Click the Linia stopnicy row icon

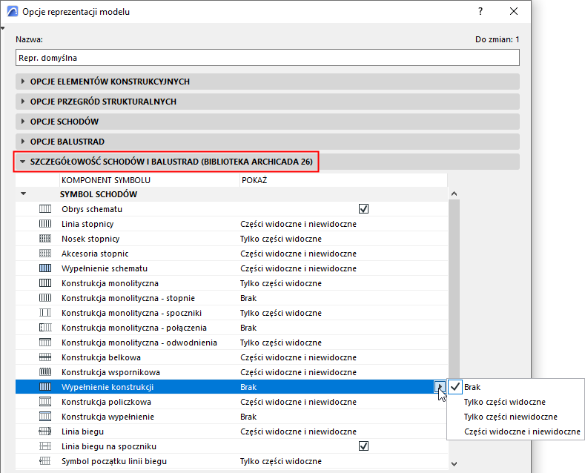[45, 224]
